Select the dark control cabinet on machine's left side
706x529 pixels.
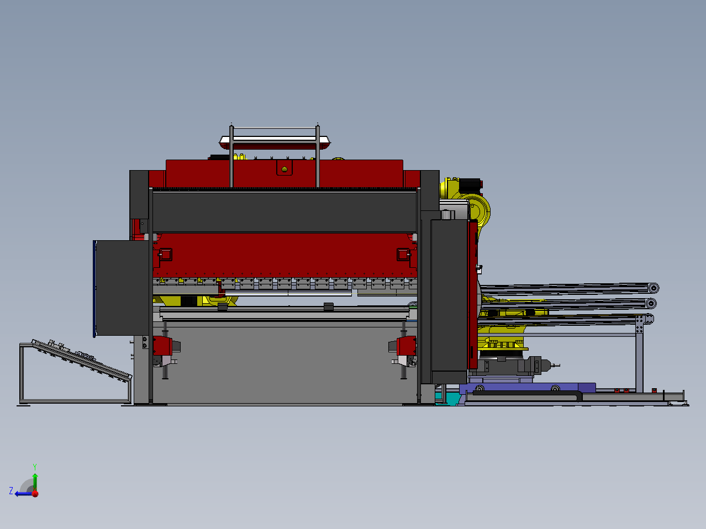122,288
